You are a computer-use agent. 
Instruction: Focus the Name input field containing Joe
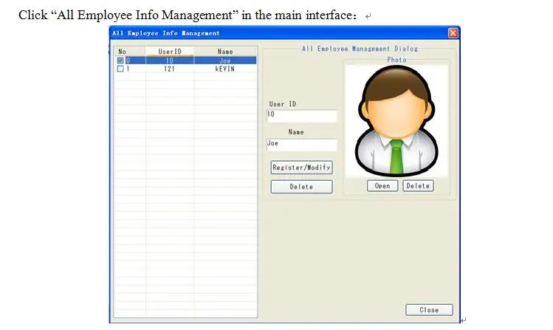pyautogui.click(x=302, y=145)
